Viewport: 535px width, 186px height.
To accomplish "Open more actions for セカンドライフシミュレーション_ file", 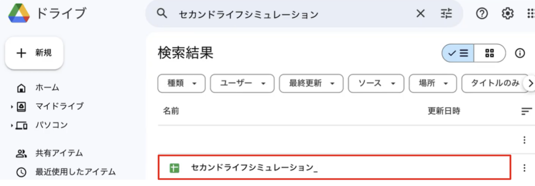I will [x=524, y=168].
